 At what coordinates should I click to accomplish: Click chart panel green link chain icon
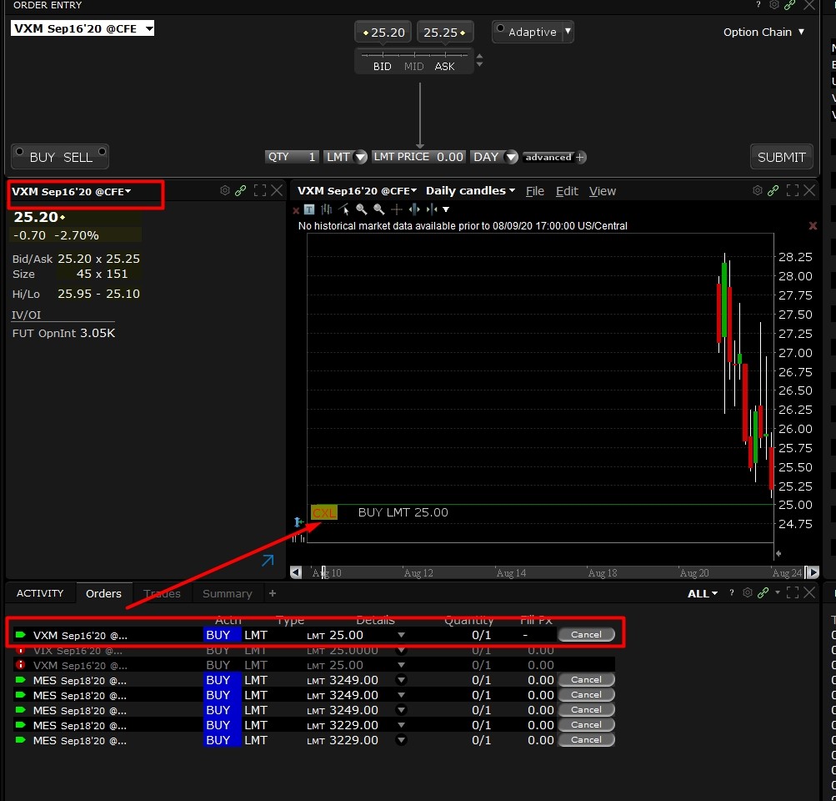coord(773,190)
